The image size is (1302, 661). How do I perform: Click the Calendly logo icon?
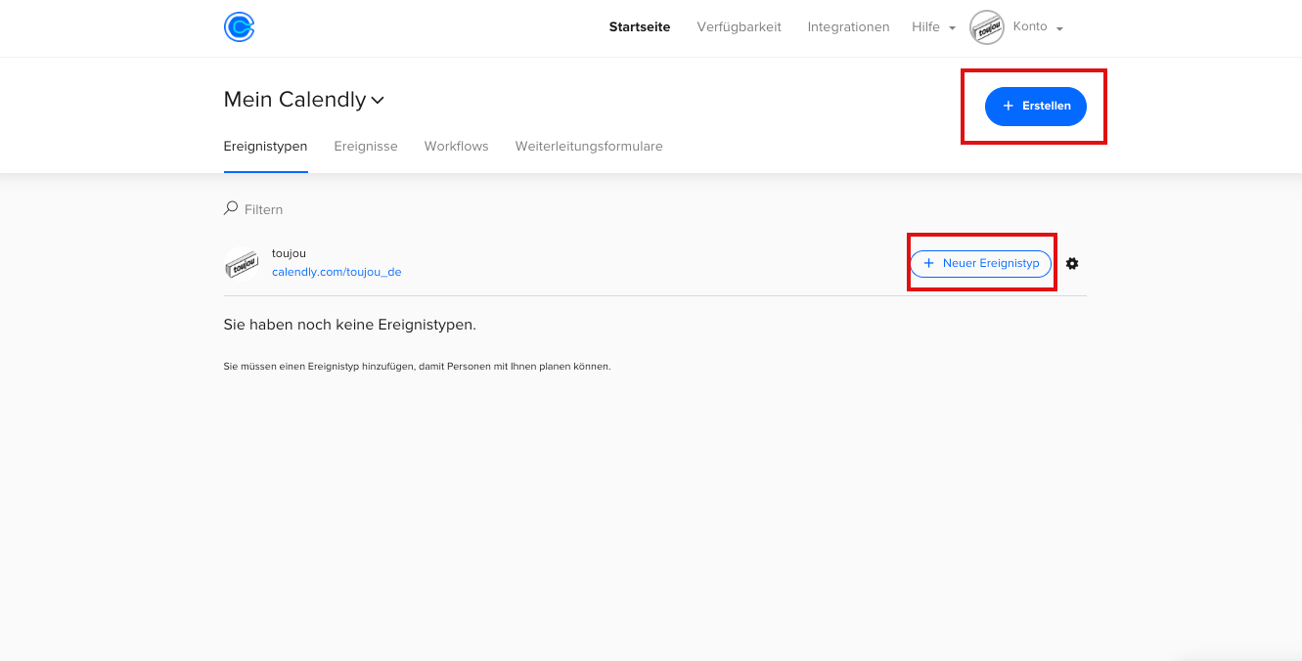tap(239, 27)
